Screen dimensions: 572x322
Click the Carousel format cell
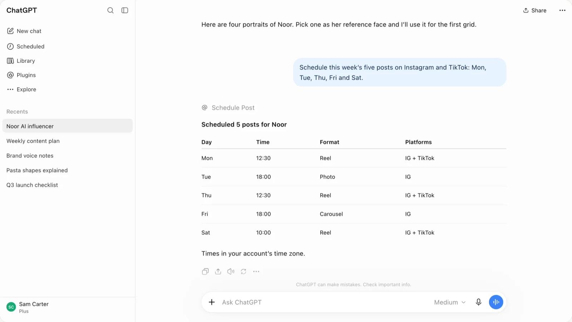pos(331,214)
